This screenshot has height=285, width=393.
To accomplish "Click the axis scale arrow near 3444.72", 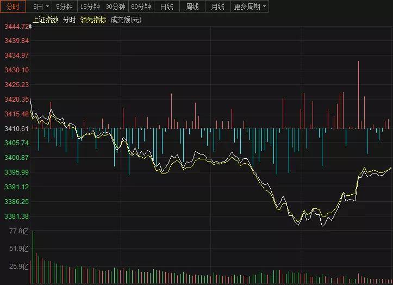I will [30, 26].
